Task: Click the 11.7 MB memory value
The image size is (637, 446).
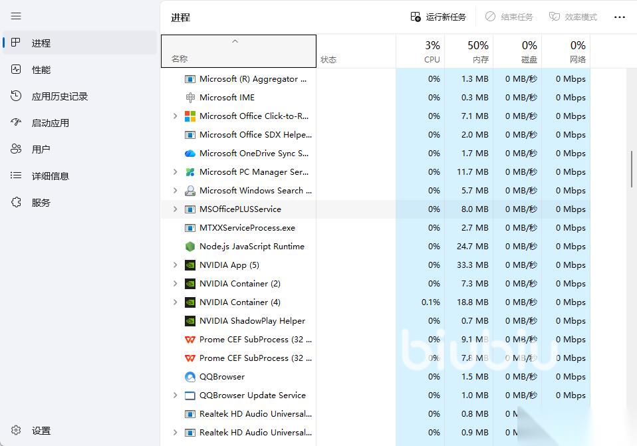Action: point(473,172)
